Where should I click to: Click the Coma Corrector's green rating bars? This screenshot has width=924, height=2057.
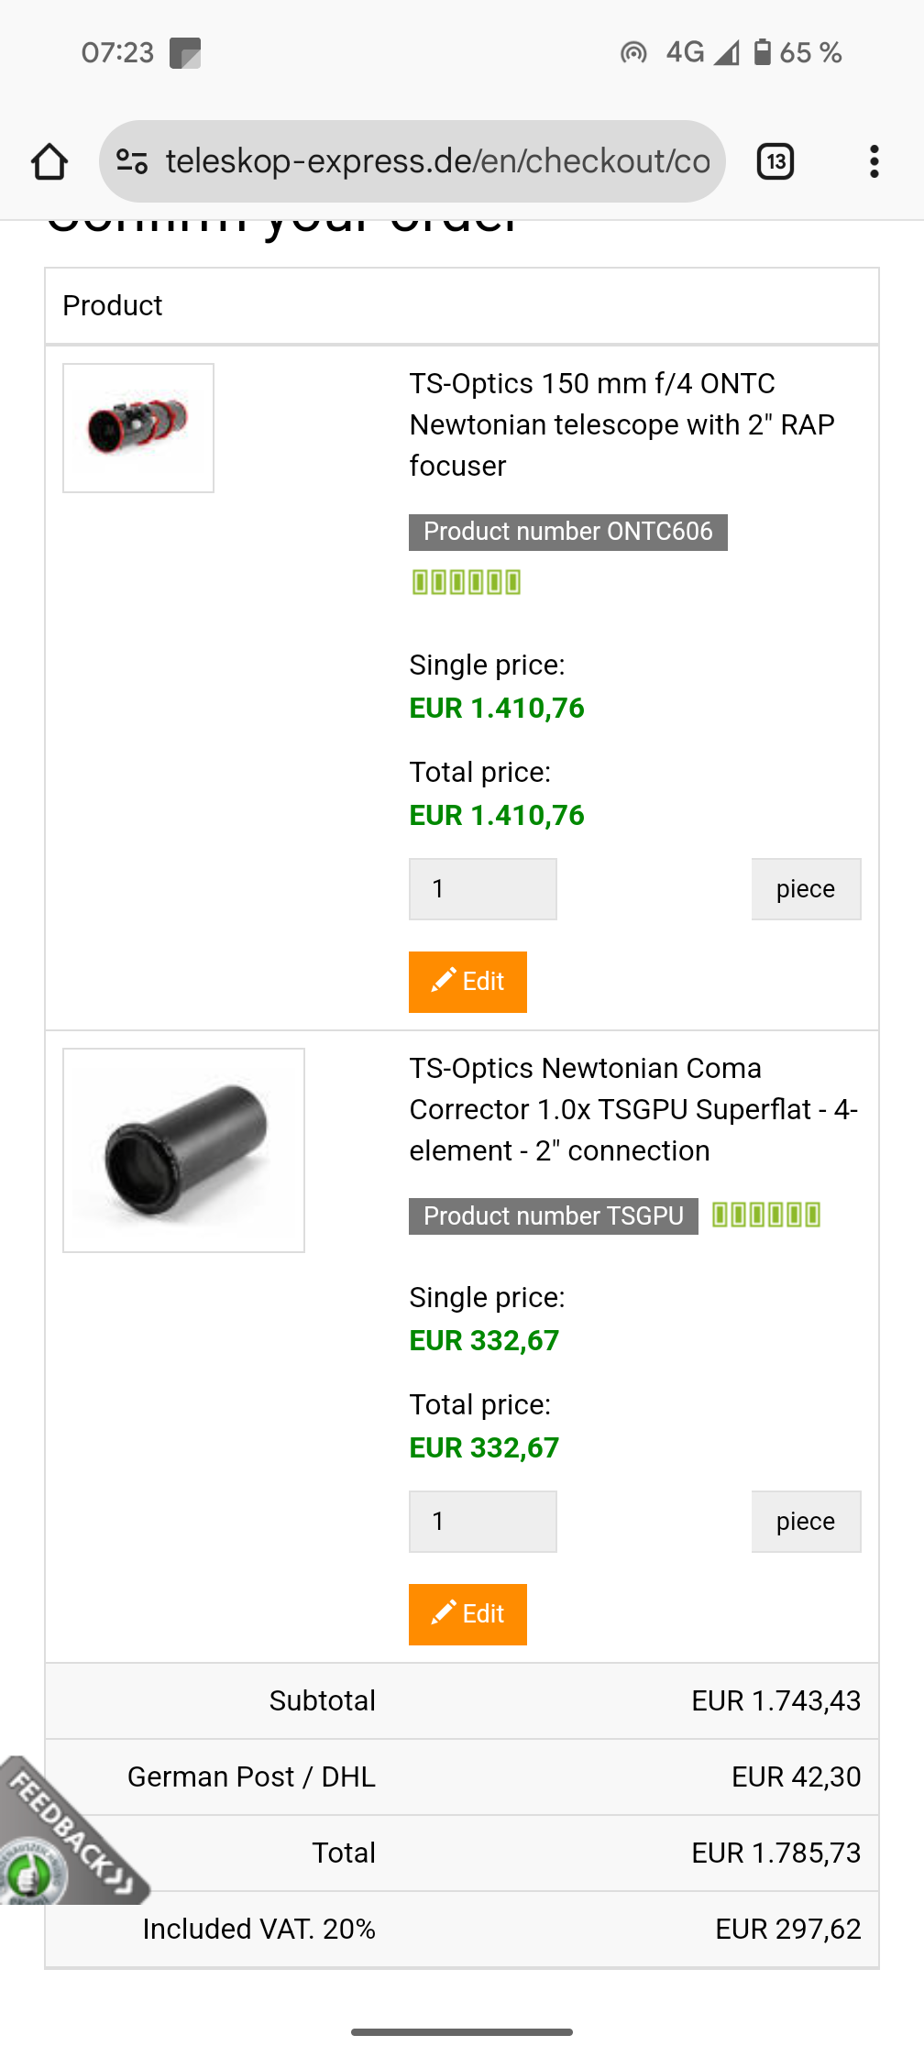766,1215
